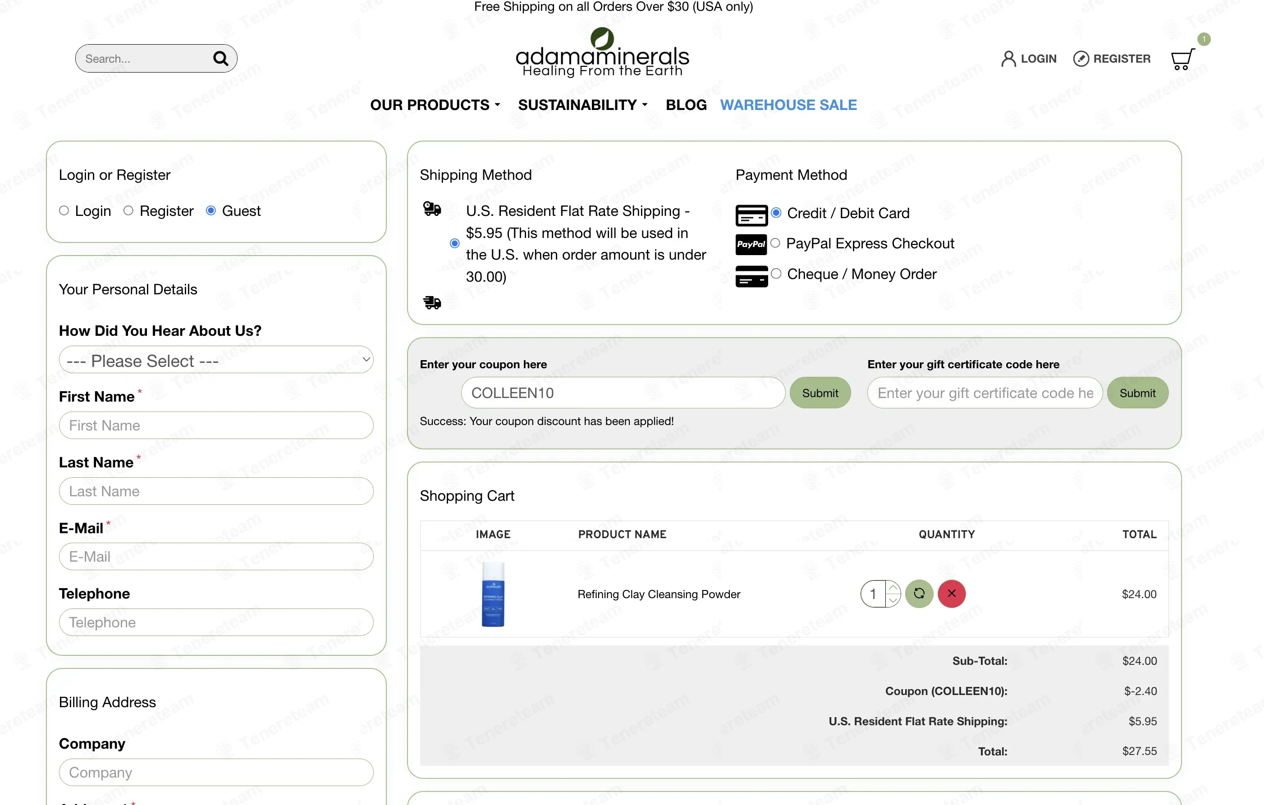Select Cheque / Money Order payment
Image resolution: width=1264 pixels, height=805 pixels.
click(x=776, y=274)
